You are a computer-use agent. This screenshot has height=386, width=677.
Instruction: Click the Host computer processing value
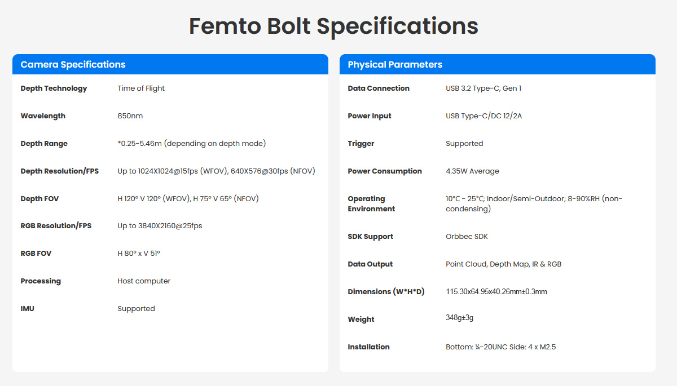(144, 281)
